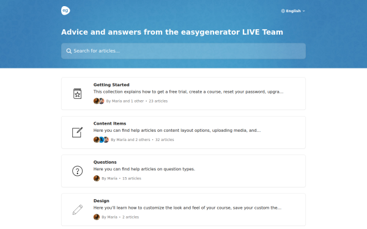The image size is (367, 229).
Task: Click "Here you can find help articles on question types."
Action: point(144,169)
